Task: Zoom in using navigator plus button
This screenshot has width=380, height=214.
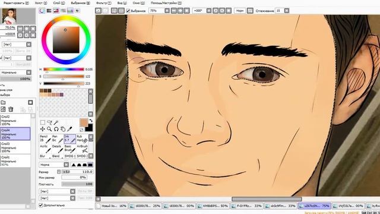Action: [x=27, y=29]
